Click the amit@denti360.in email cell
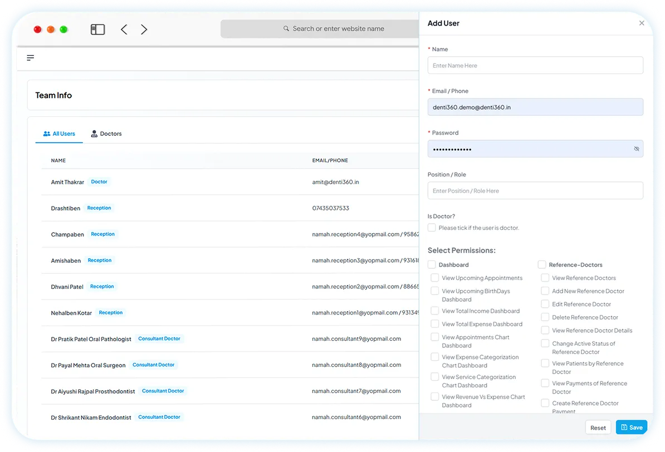This screenshot has height=452, width=665. click(x=335, y=182)
